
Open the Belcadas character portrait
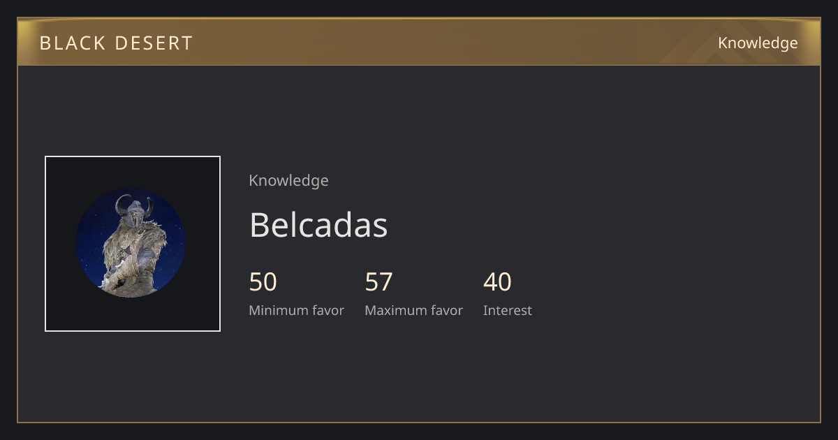[133, 244]
